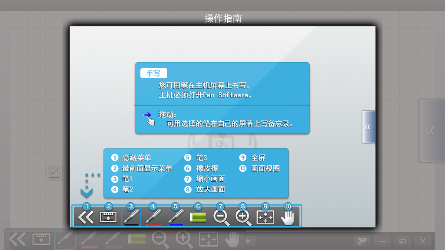Click the zoom out magnifier labeled 7
The height and width of the screenshot is (250, 445).
(221, 217)
